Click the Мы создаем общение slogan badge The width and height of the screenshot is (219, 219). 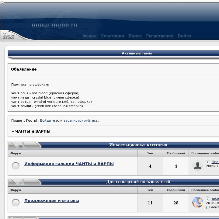tap(9, 36)
